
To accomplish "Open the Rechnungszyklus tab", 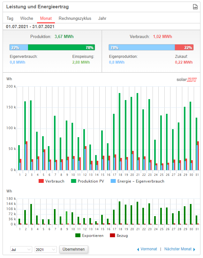I will [x=75, y=19].
